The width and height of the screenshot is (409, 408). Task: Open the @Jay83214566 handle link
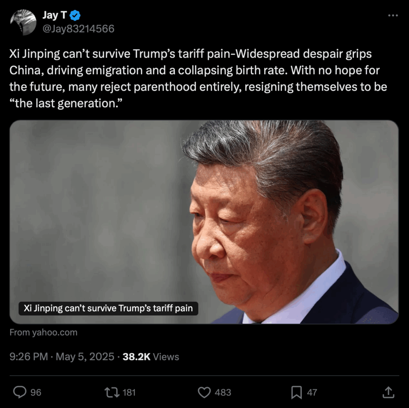click(78, 29)
